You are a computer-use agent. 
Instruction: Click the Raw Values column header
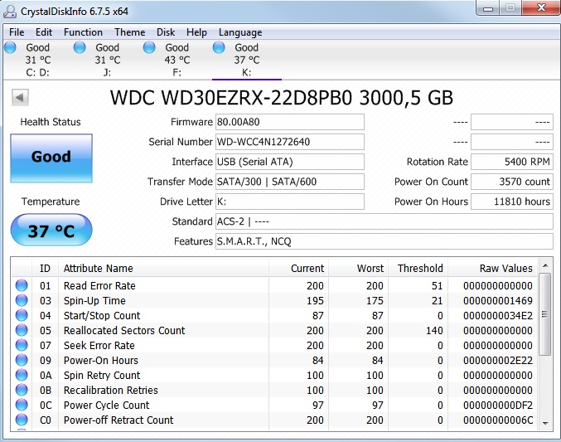coord(492,269)
